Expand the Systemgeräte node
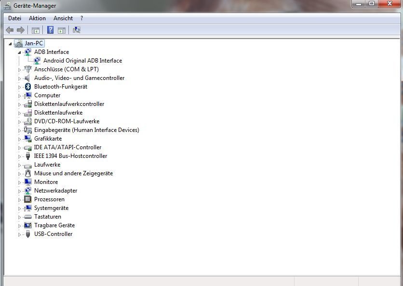This screenshot has height=286, width=403. (19, 208)
